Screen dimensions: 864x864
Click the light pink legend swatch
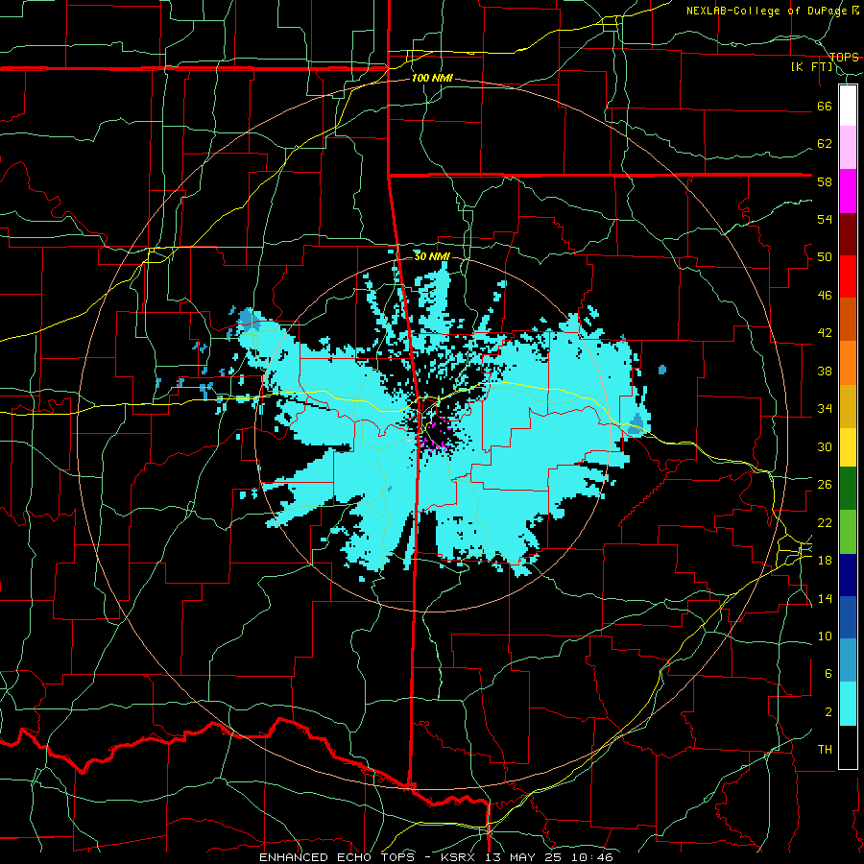848,148
